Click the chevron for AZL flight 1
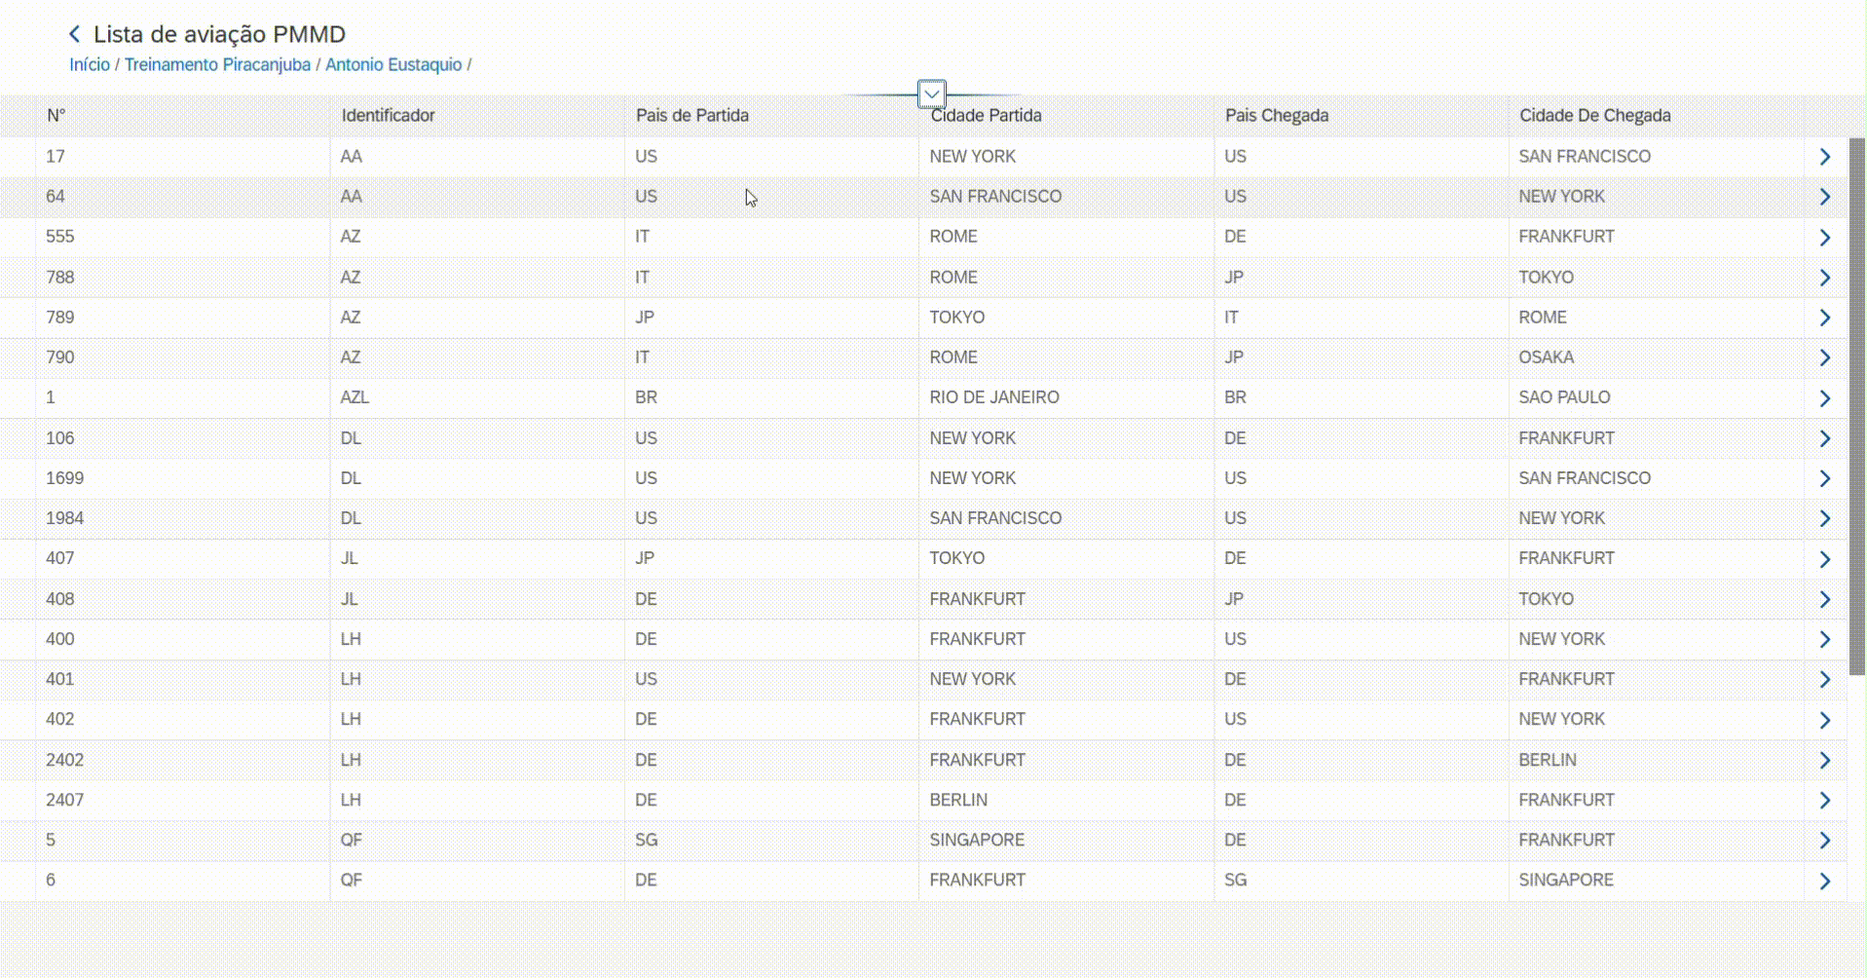The width and height of the screenshot is (1867, 978). [x=1824, y=398]
